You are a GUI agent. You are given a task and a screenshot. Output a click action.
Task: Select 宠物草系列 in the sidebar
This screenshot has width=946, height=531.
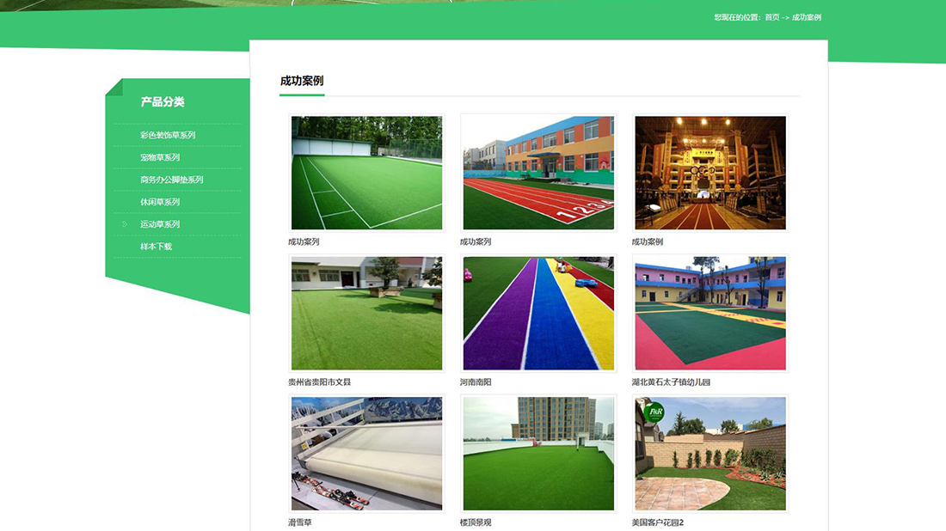coord(160,157)
